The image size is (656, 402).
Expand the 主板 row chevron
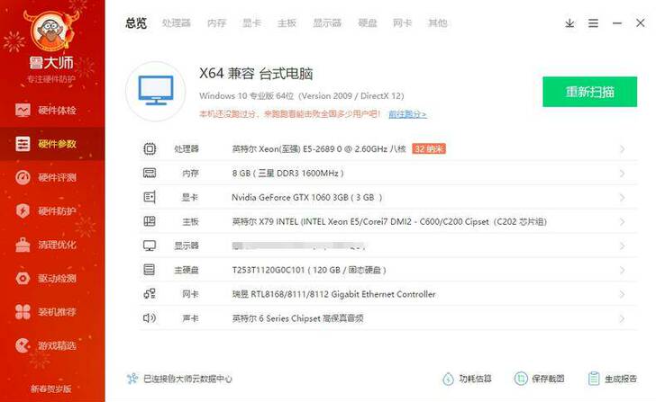(622, 221)
